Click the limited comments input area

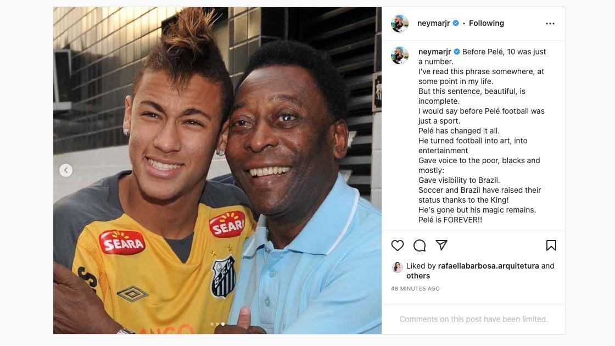[473, 319]
